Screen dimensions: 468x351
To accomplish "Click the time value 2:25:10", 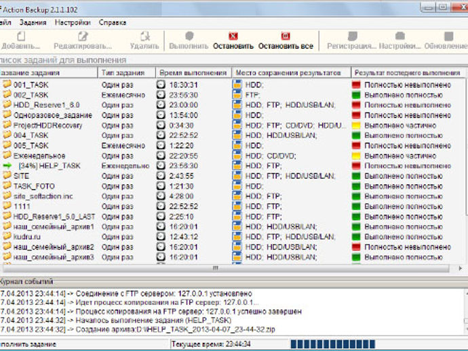I will click(182, 217).
